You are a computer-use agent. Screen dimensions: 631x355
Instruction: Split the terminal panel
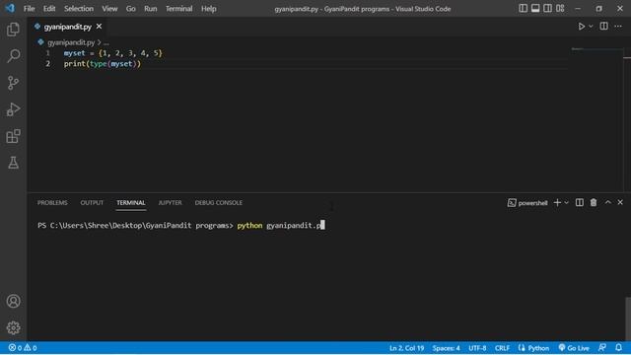click(x=580, y=202)
